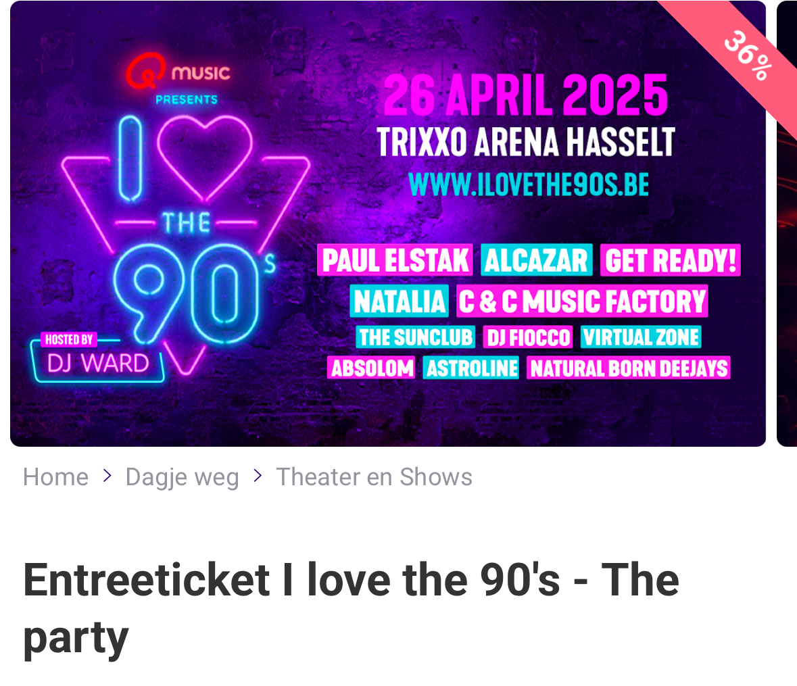Toggle the DJ FIOCCO artist label
This screenshot has width=797, height=686.
[527, 337]
